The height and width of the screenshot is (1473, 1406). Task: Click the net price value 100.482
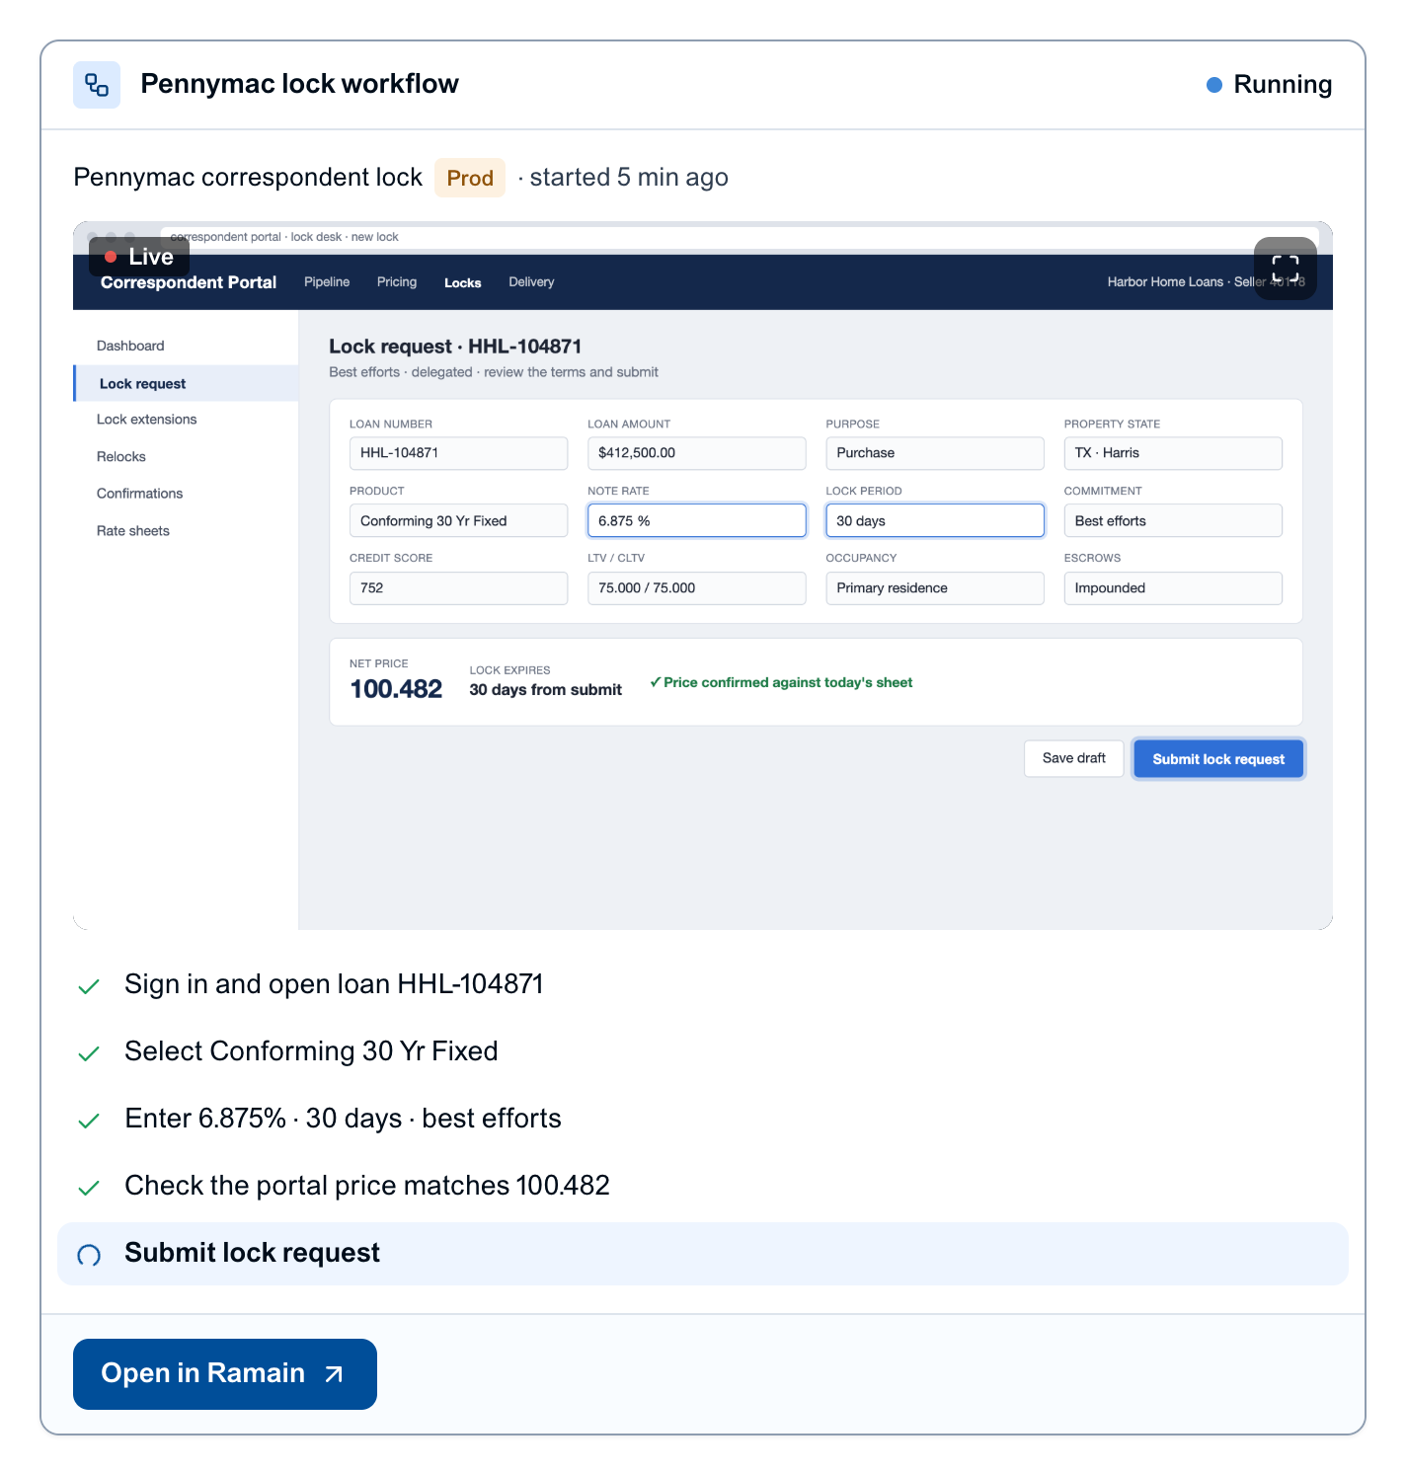396,689
